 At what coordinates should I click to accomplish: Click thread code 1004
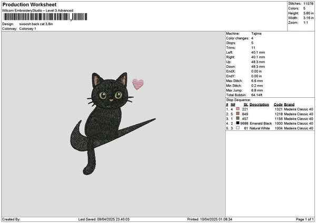coord(279,128)
